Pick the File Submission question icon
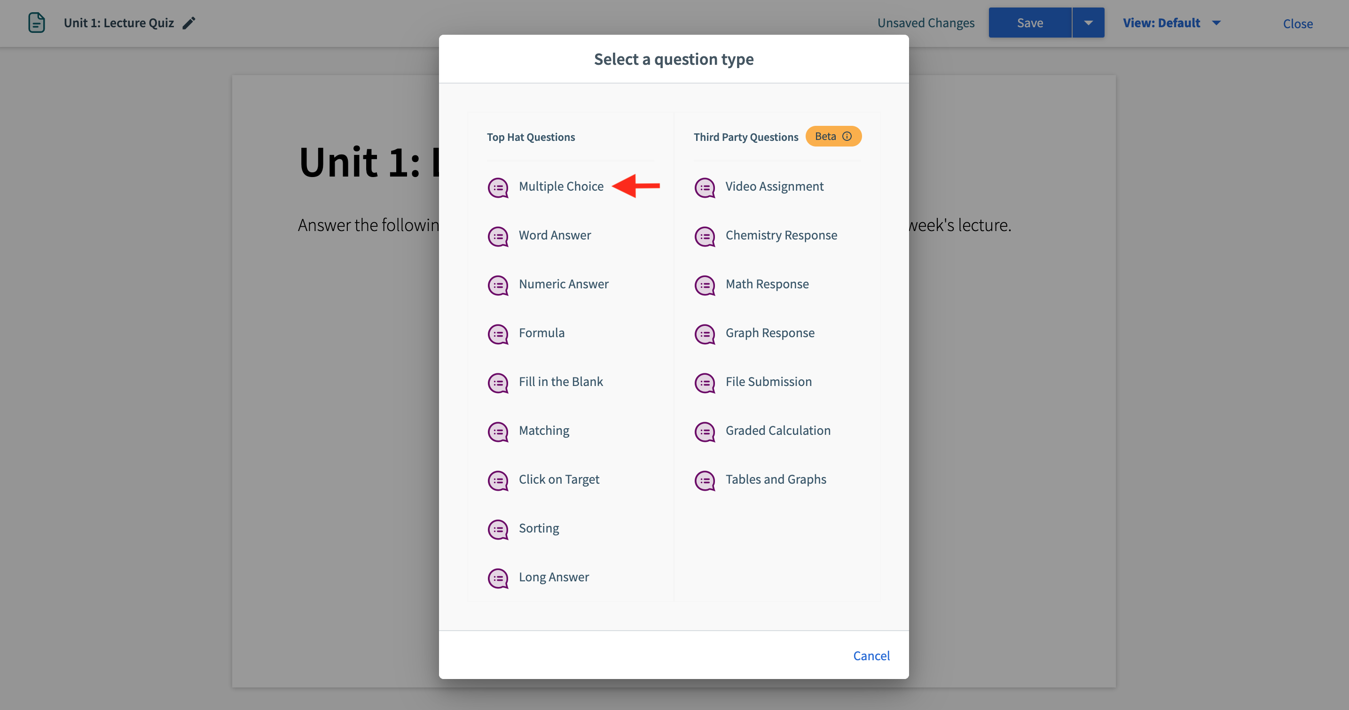 click(x=705, y=382)
